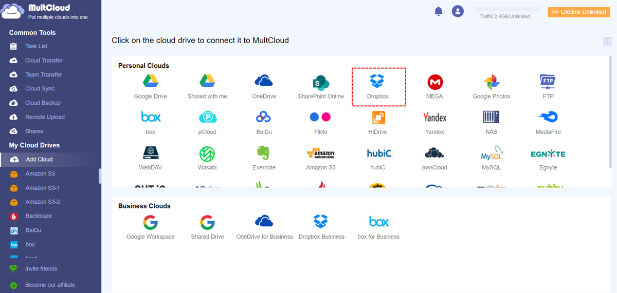Open user account avatar menu
Screen dimensions: 617x293
[458, 11]
